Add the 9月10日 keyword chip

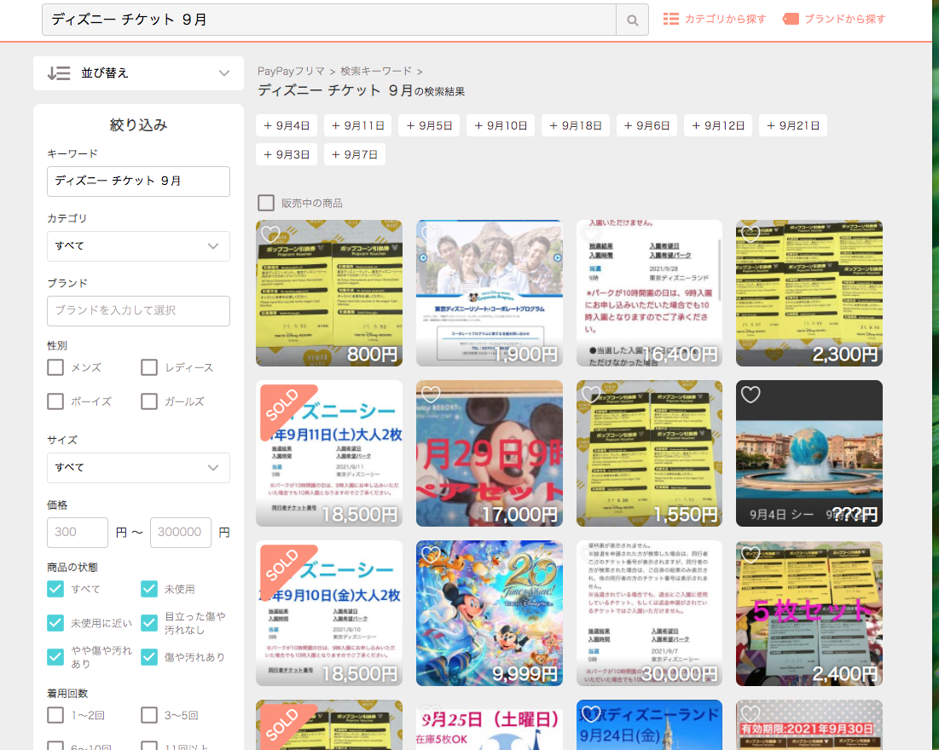[x=501, y=125]
